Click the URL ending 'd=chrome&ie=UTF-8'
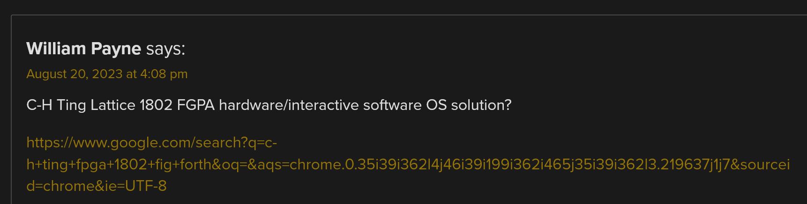The height and width of the screenshot is (204, 807). 97,186
